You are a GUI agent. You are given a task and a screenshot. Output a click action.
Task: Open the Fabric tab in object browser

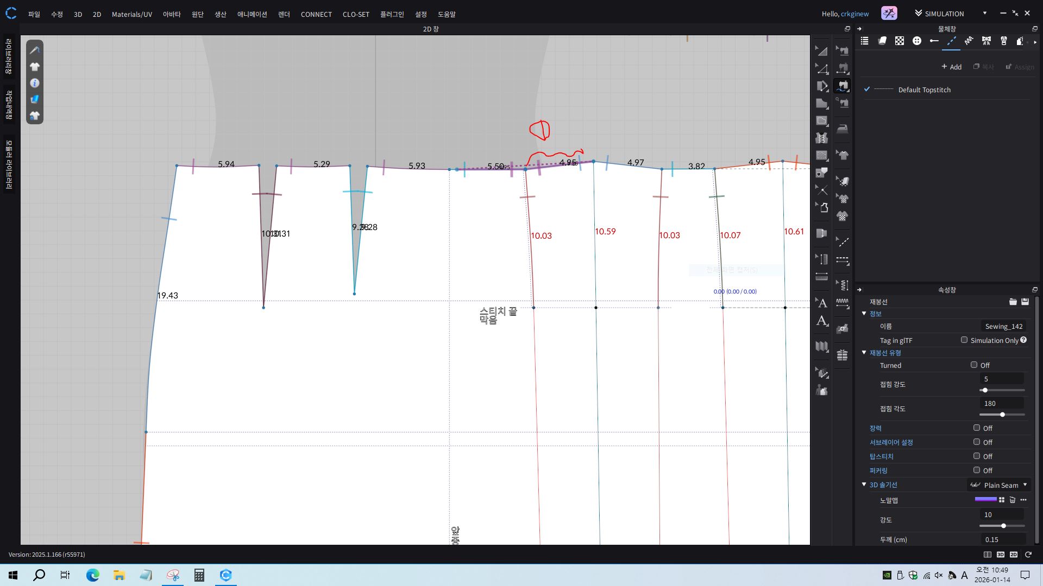[882, 41]
